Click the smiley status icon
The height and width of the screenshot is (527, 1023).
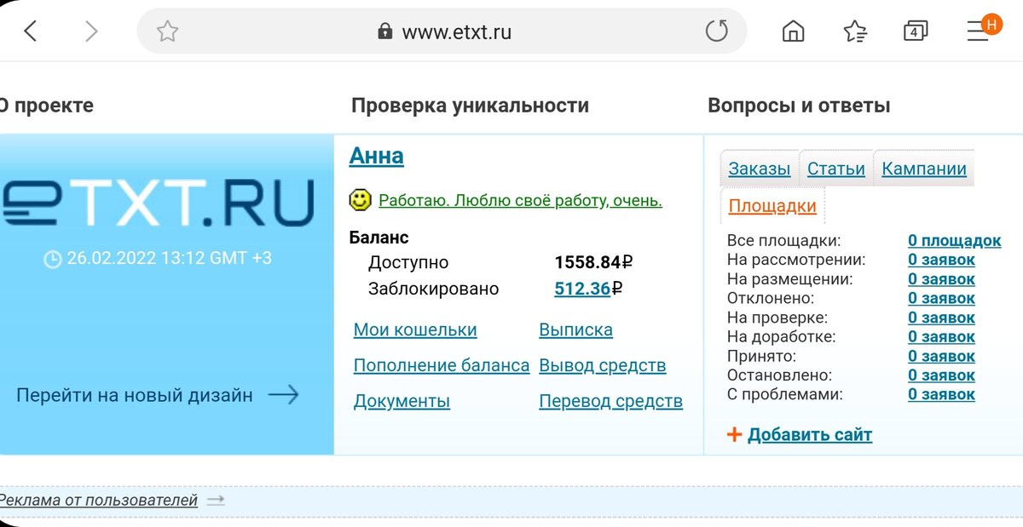coord(361,200)
